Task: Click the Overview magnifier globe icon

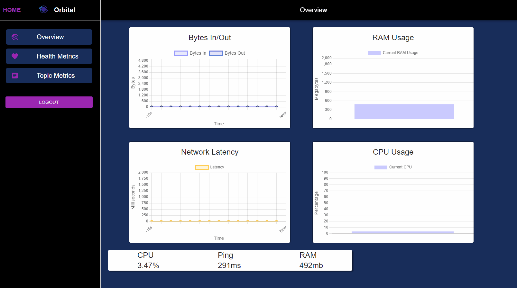Action: 15,37
